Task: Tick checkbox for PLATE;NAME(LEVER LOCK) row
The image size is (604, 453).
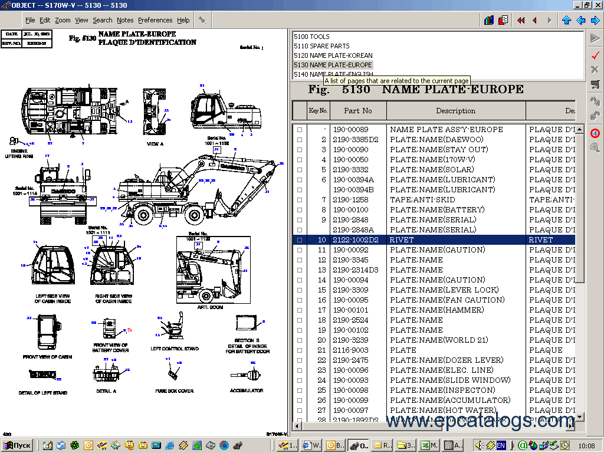Action: point(300,290)
